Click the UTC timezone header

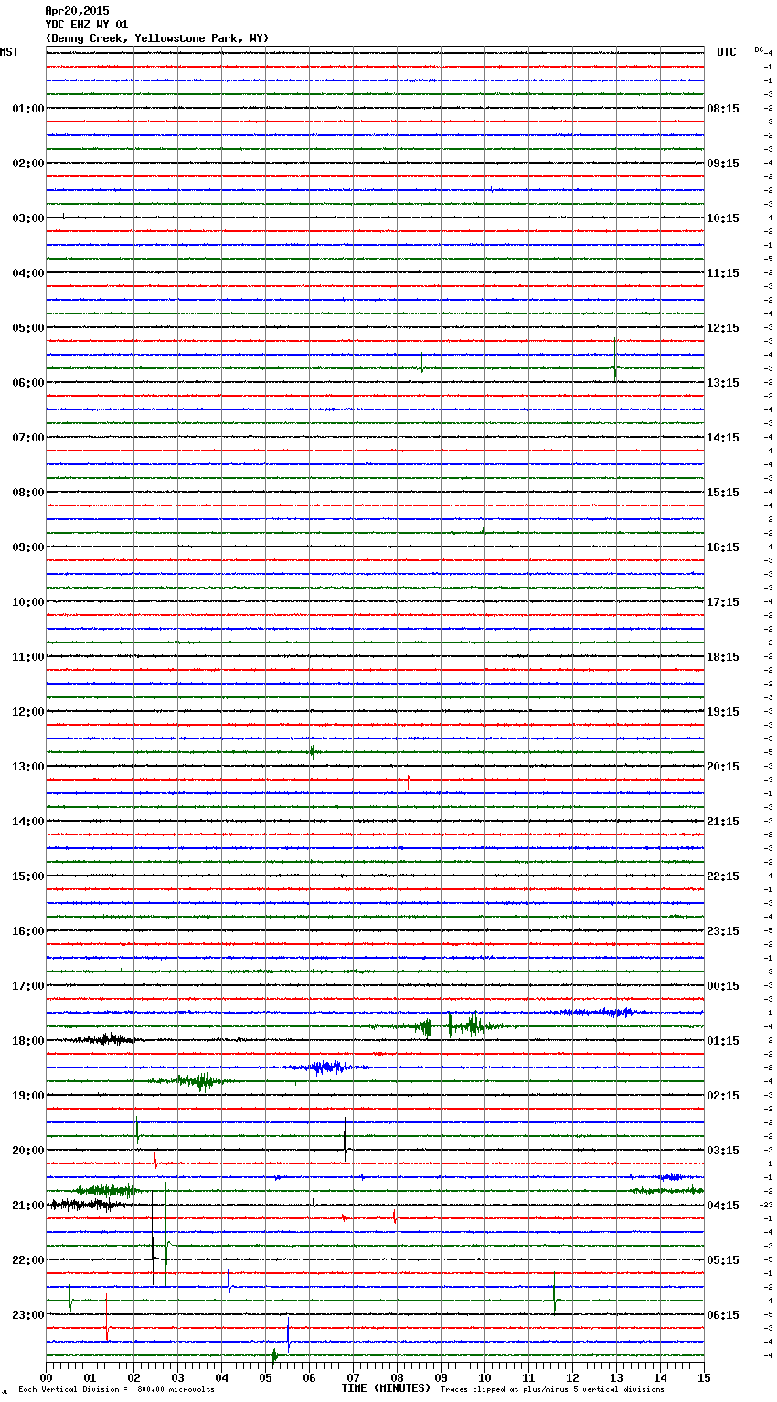(727, 52)
